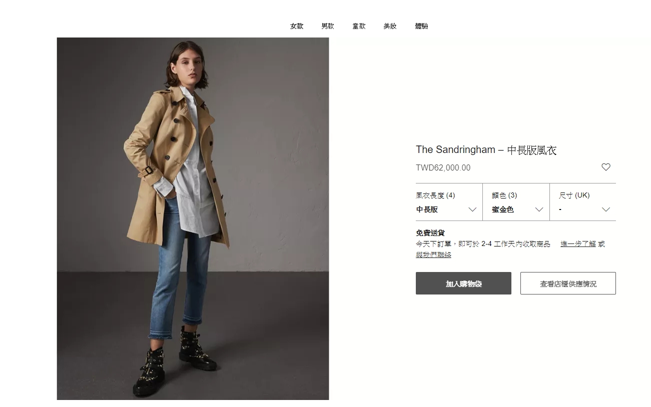Open the 女款 menu
Image resolution: width=651 pixels, height=407 pixels.
pyautogui.click(x=297, y=26)
